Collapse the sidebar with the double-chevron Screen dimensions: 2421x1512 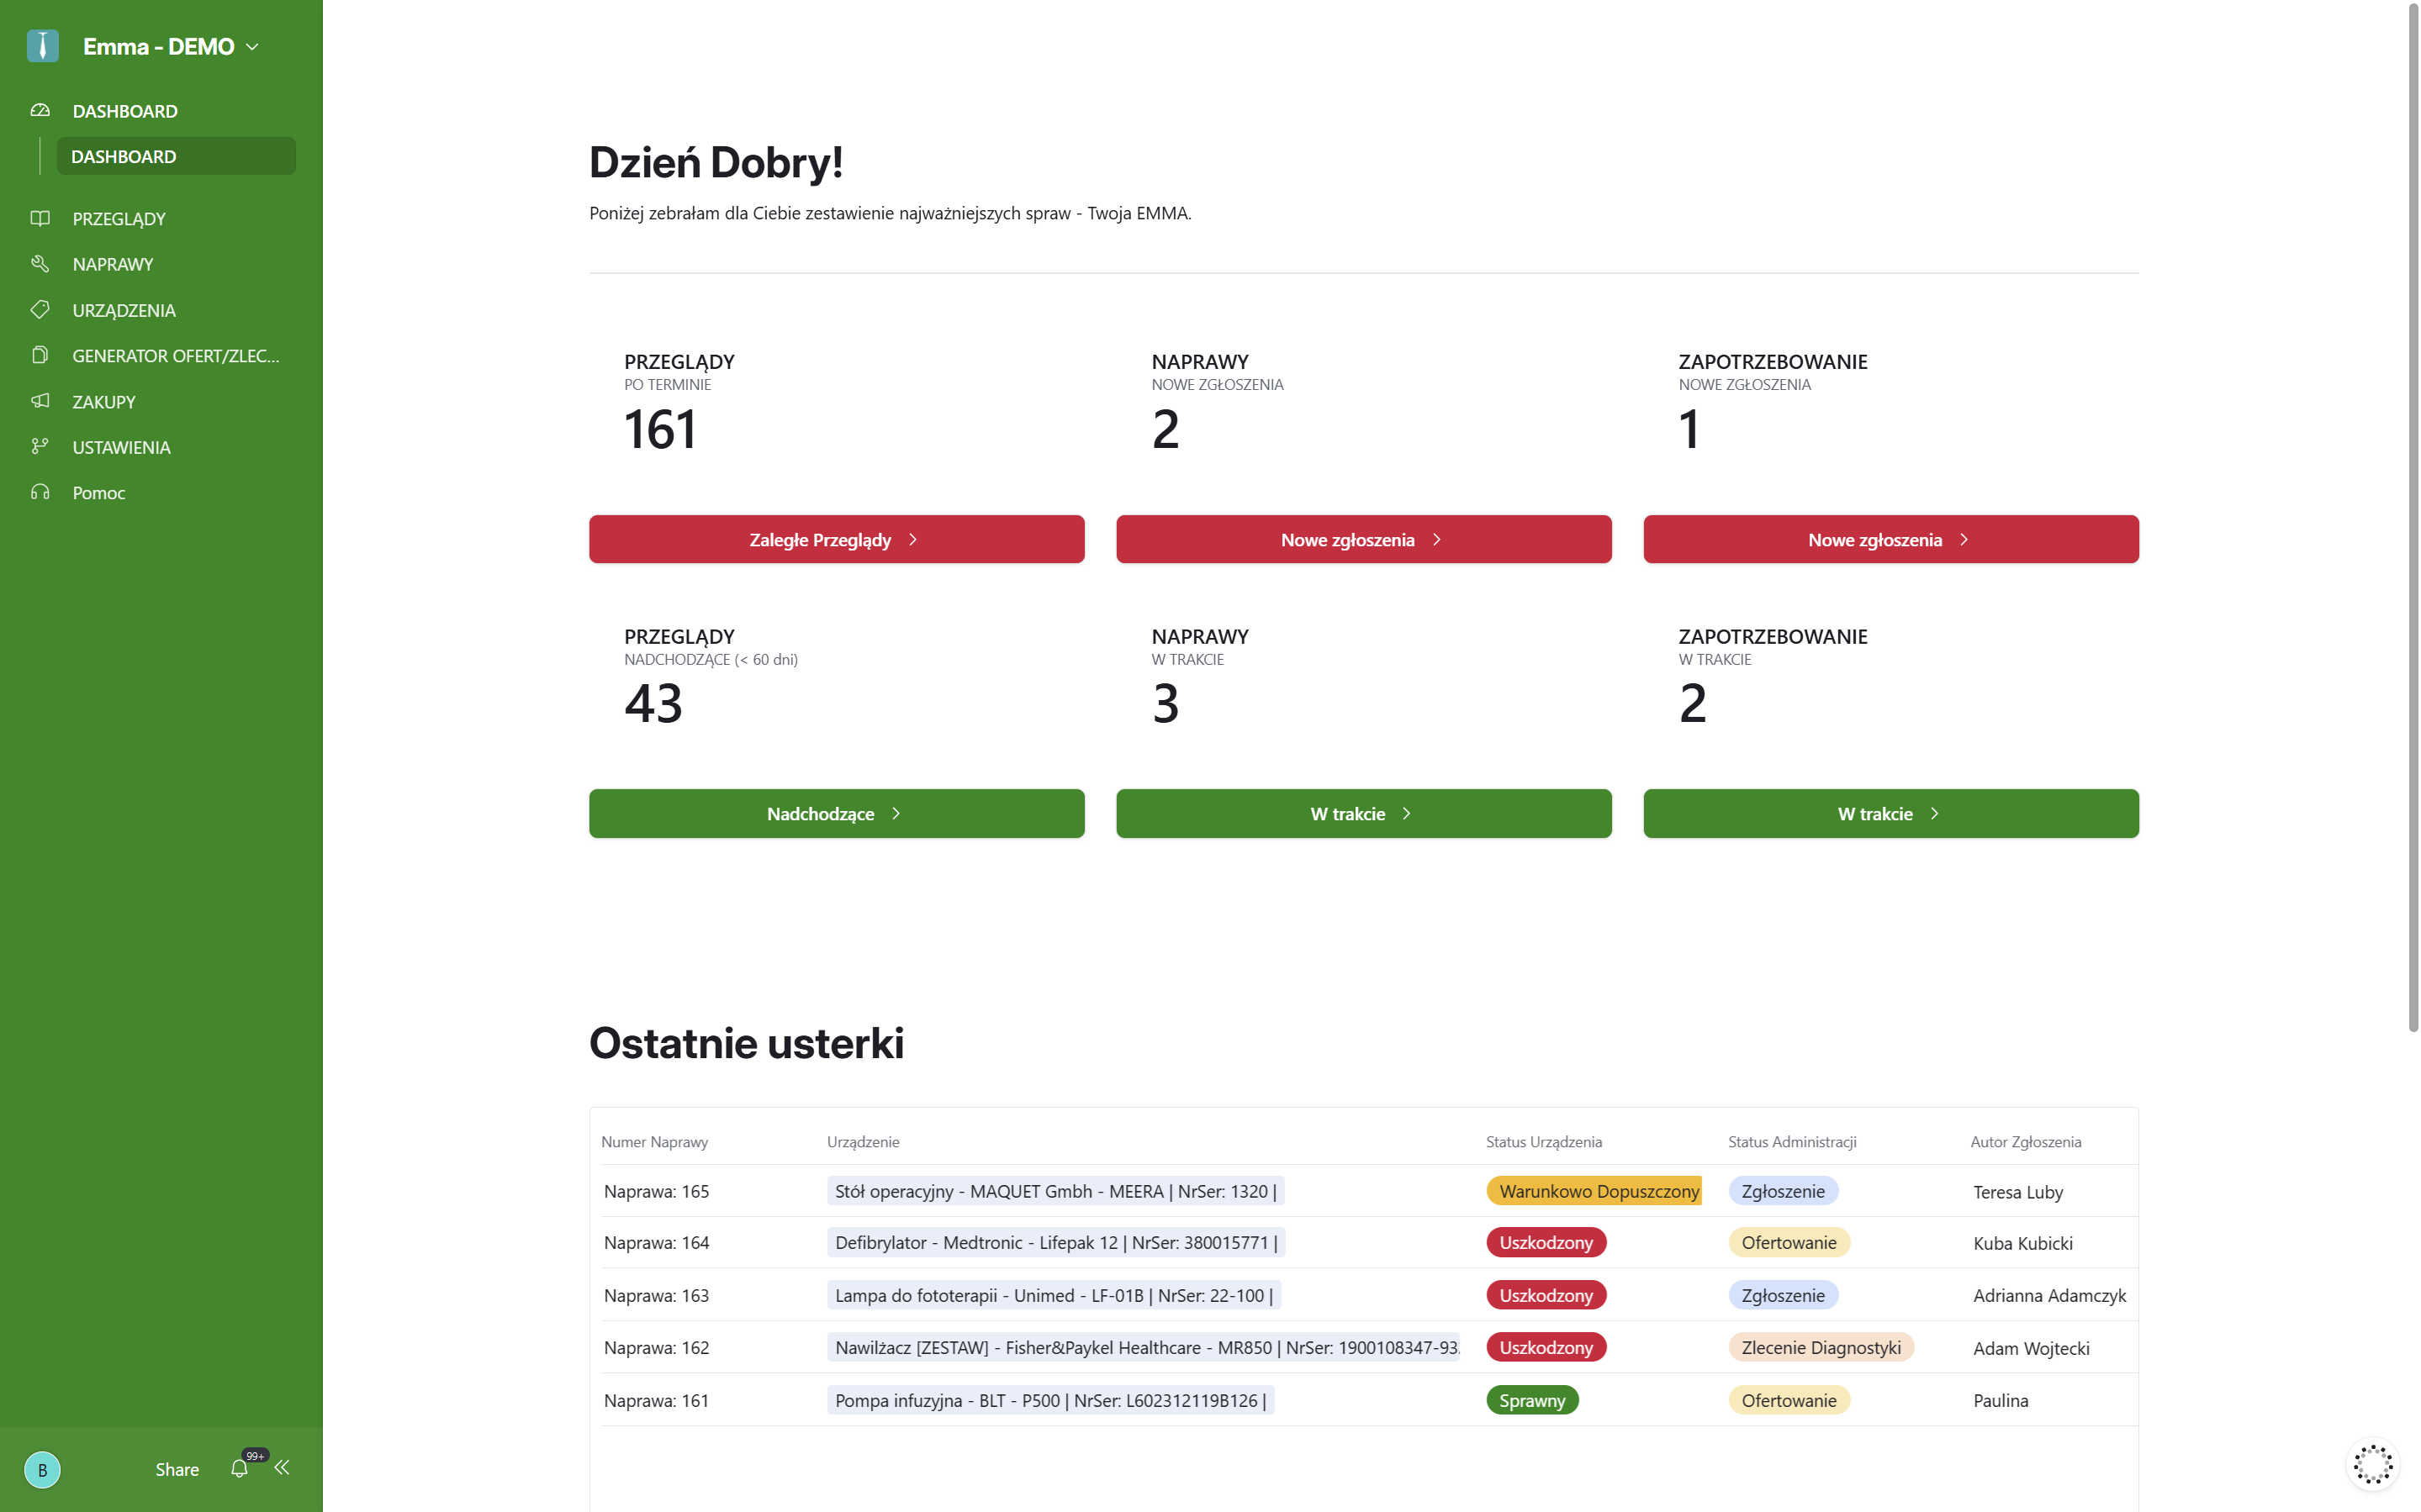(x=282, y=1468)
